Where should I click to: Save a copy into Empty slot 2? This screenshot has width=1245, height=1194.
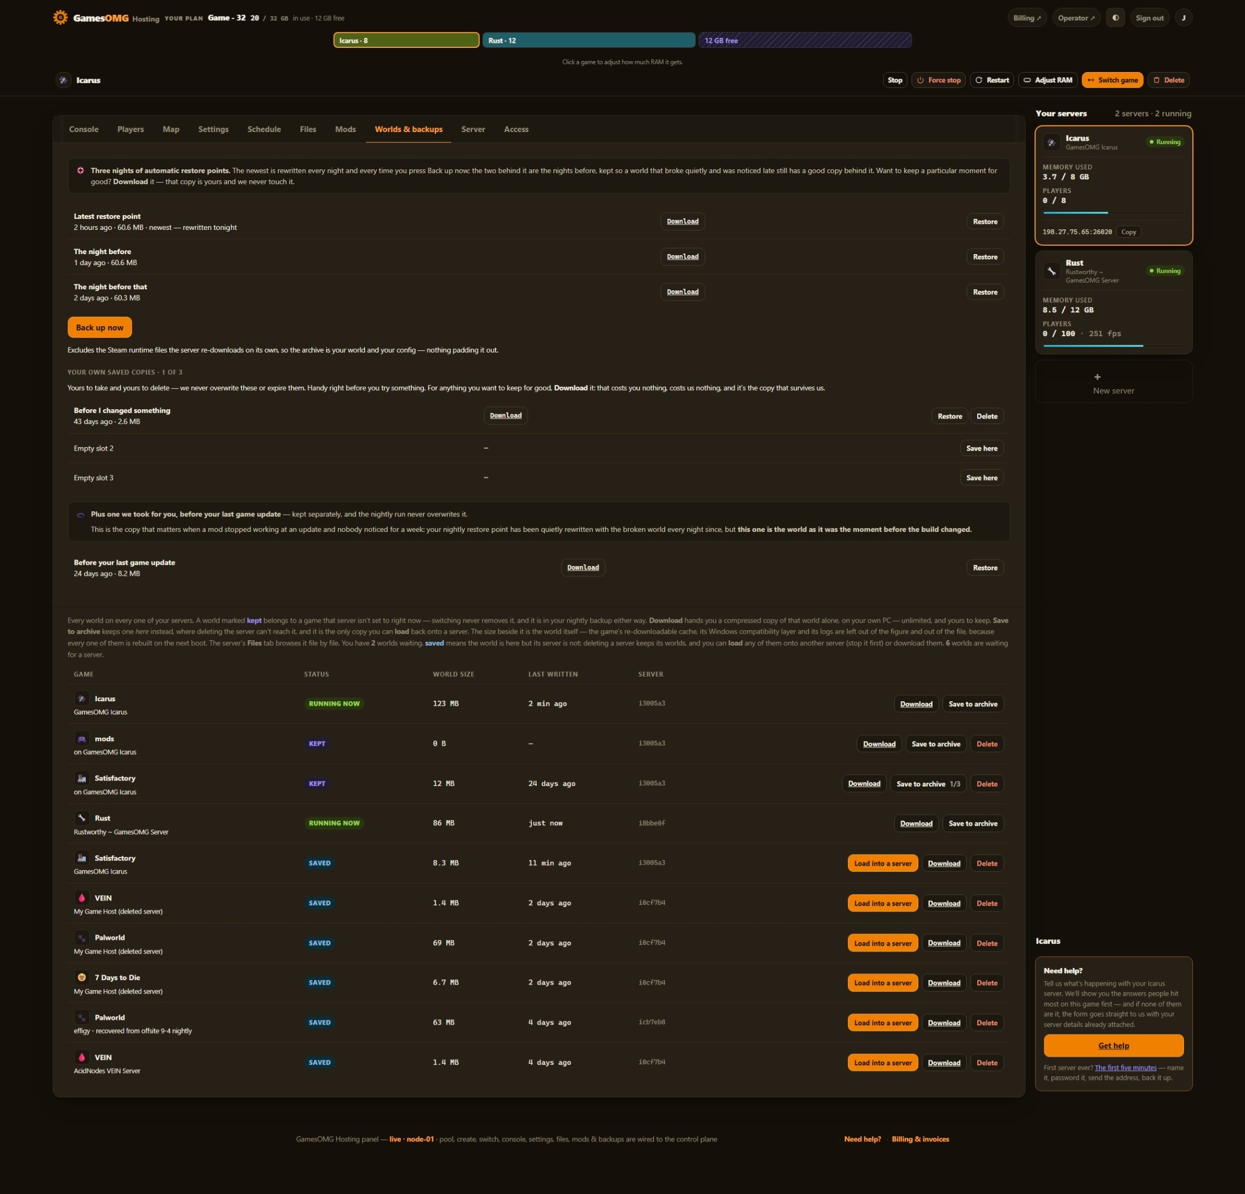pyautogui.click(x=982, y=448)
